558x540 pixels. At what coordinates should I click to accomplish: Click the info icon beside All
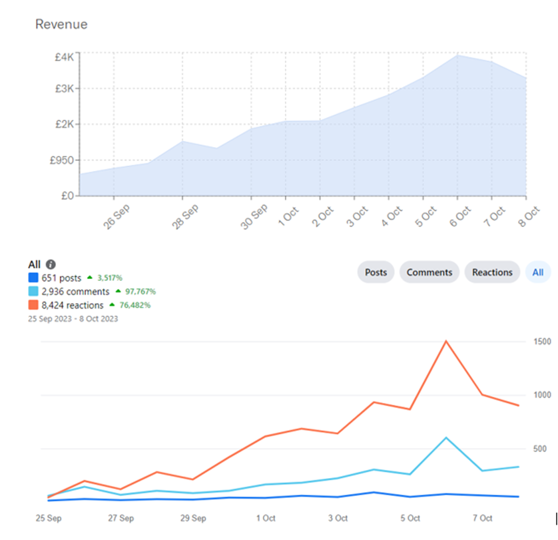pos(51,264)
